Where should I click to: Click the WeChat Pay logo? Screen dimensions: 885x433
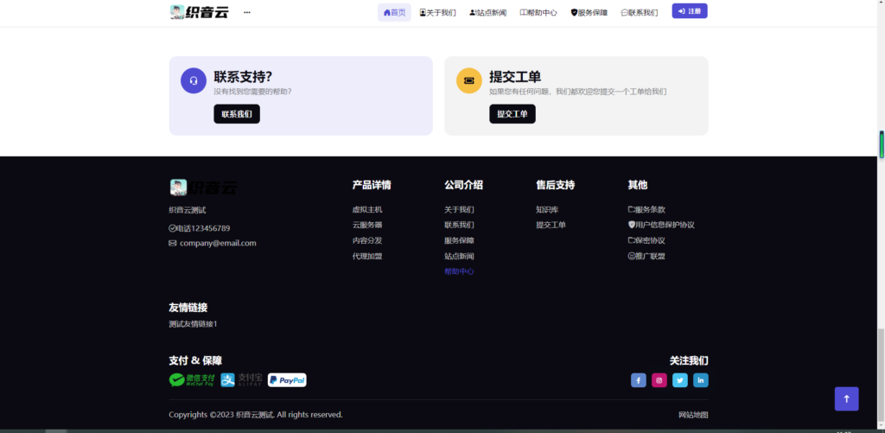click(x=192, y=380)
